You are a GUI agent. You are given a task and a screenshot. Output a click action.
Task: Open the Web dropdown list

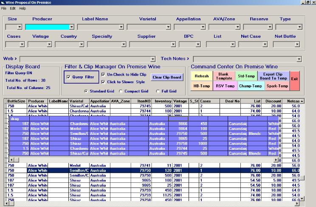(x=153, y=59)
